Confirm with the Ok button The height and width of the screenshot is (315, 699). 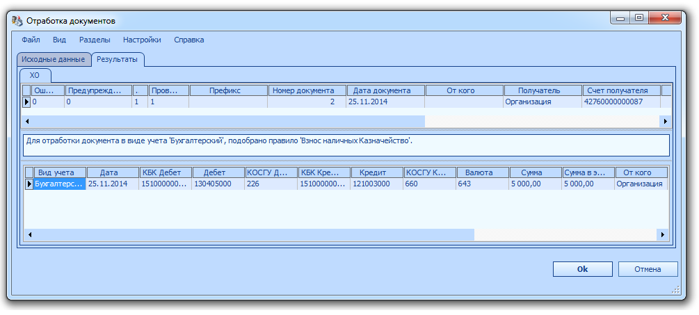click(x=583, y=269)
